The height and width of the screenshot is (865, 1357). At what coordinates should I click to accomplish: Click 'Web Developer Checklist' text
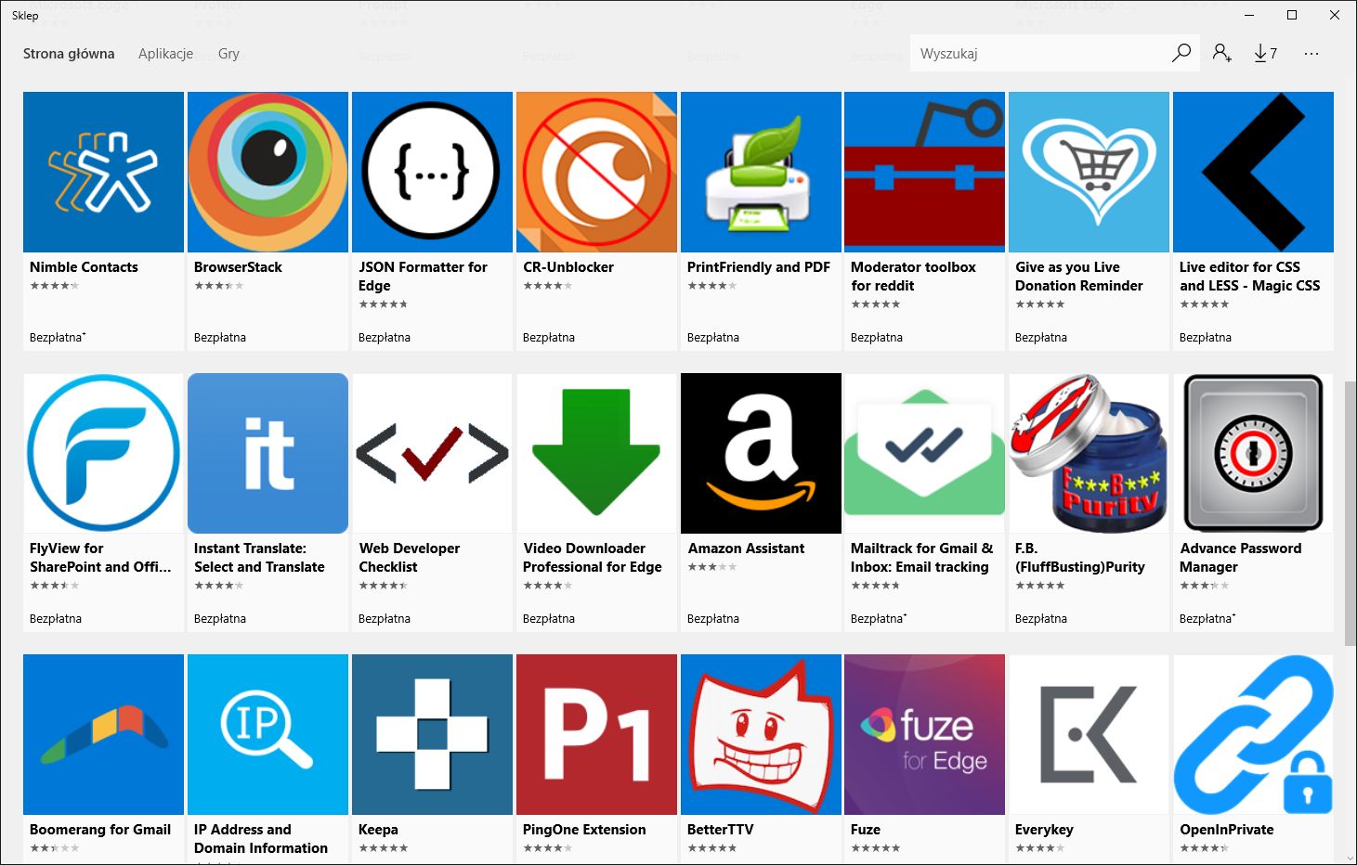410,557
